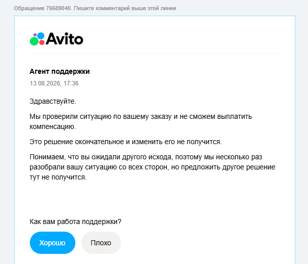Click the 'Как вам работа поддержки?' question
Screen dimensions: 308x264
click(x=75, y=222)
